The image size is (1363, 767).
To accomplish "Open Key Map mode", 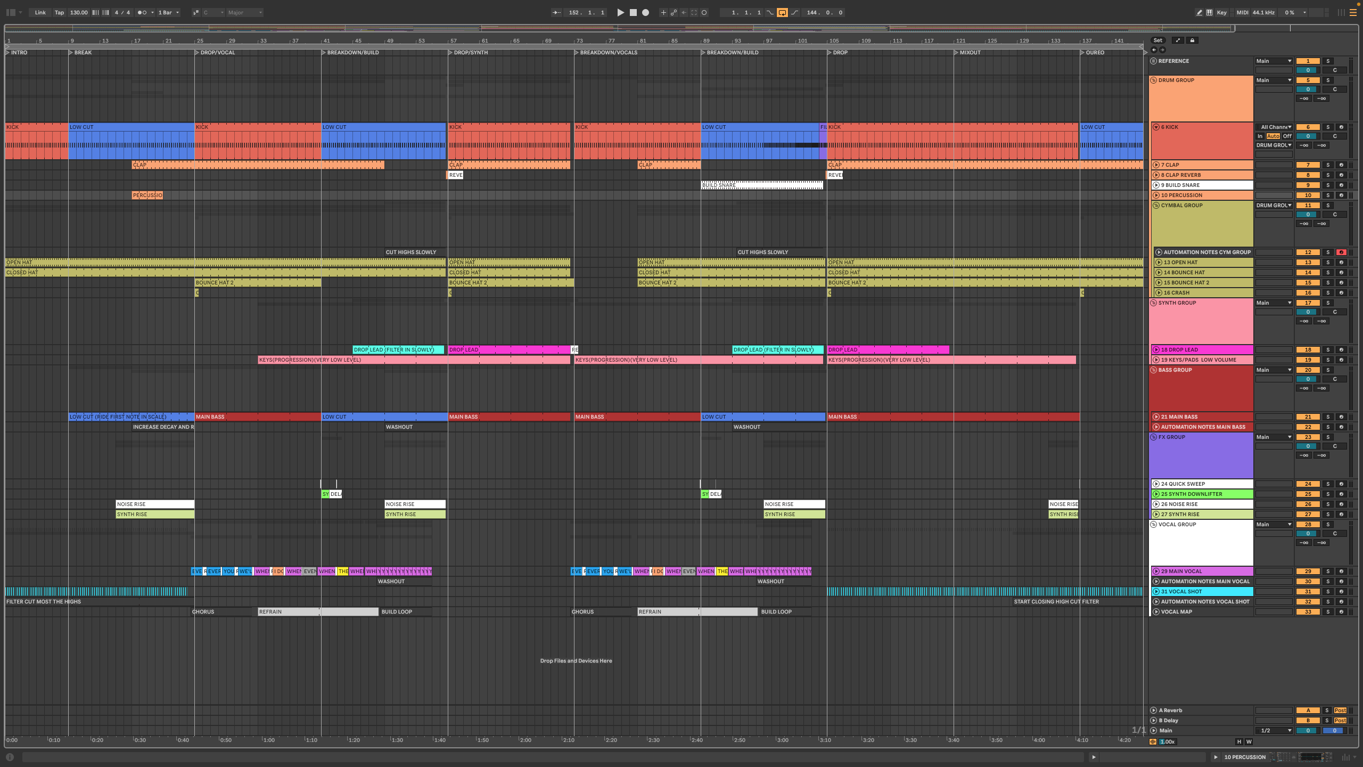I will pyautogui.click(x=1222, y=12).
